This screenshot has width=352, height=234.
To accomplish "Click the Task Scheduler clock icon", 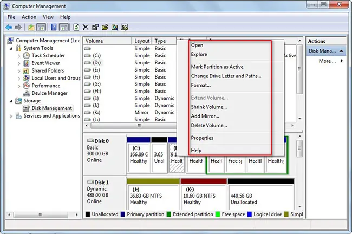I will pyautogui.click(x=27, y=55).
